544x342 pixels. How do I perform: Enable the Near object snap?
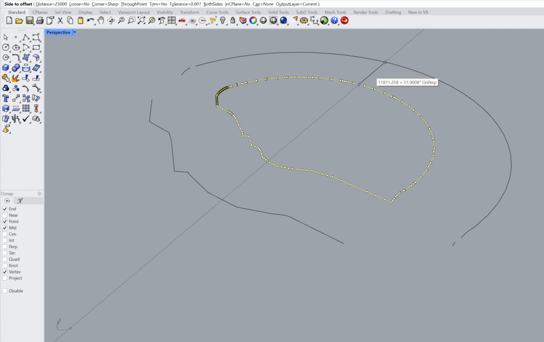5,215
